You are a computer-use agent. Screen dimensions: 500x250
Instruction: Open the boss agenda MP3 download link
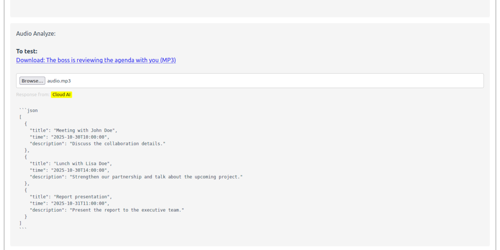96,60
